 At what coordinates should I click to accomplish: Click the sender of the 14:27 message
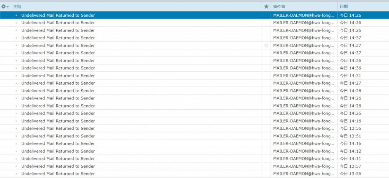point(304,83)
